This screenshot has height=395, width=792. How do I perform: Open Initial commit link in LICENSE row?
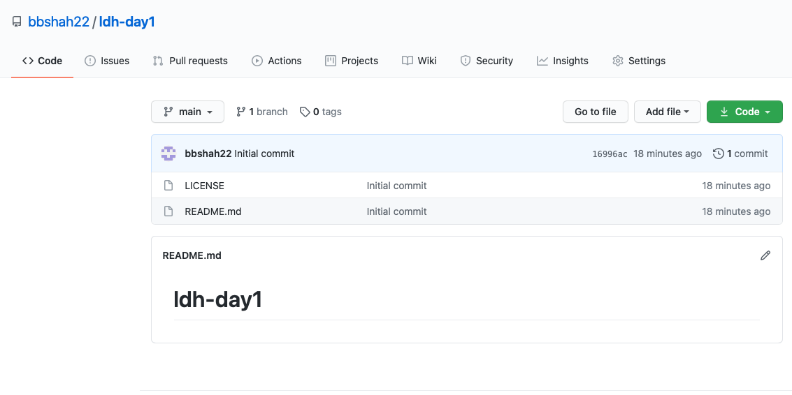click(396, 186)
